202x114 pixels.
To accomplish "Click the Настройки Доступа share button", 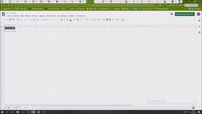I will pos(185,14).
